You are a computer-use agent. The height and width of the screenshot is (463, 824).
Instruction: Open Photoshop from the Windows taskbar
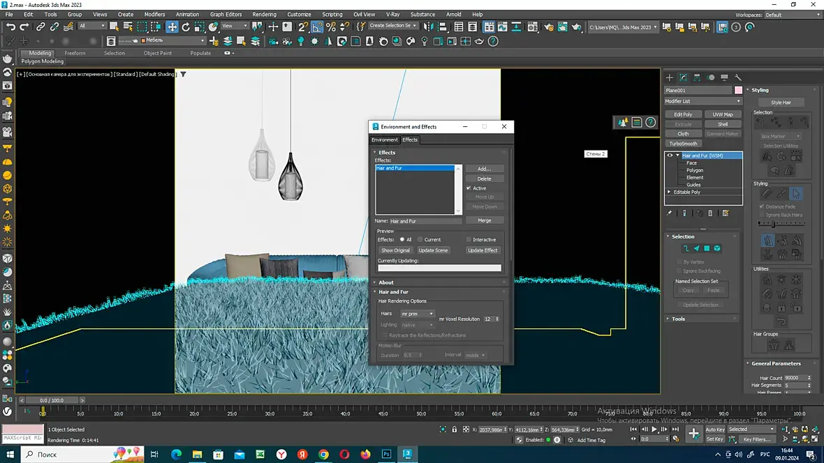tap(386, 454)
